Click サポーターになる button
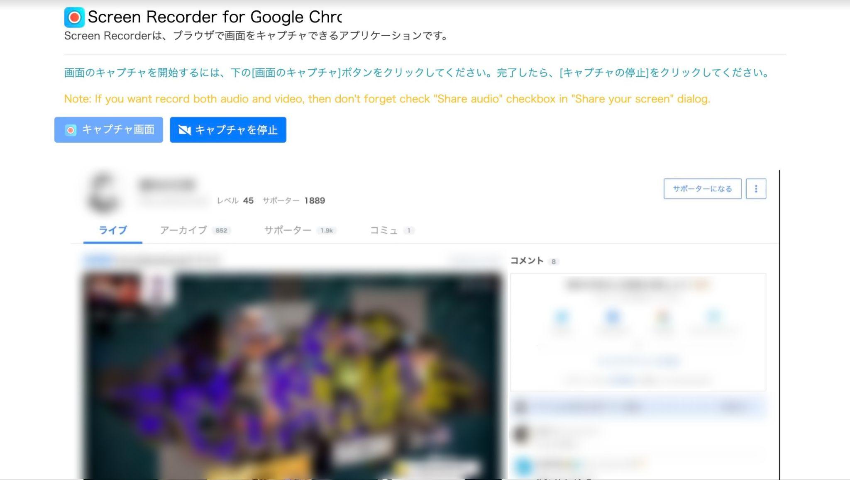 tap(702, 189)
